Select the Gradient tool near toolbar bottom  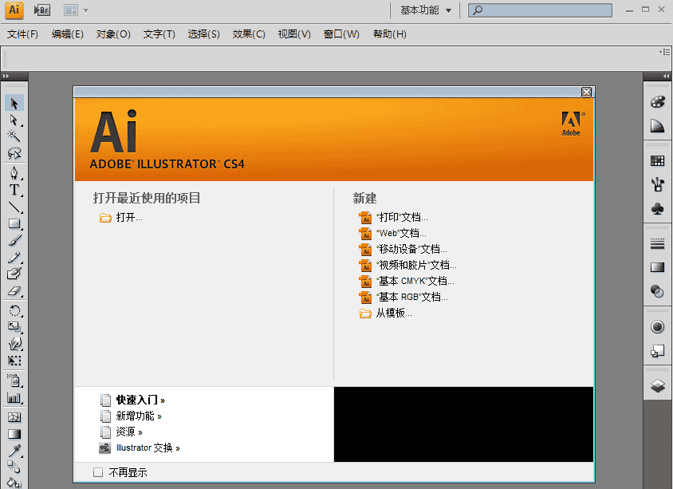coord(13,433)
